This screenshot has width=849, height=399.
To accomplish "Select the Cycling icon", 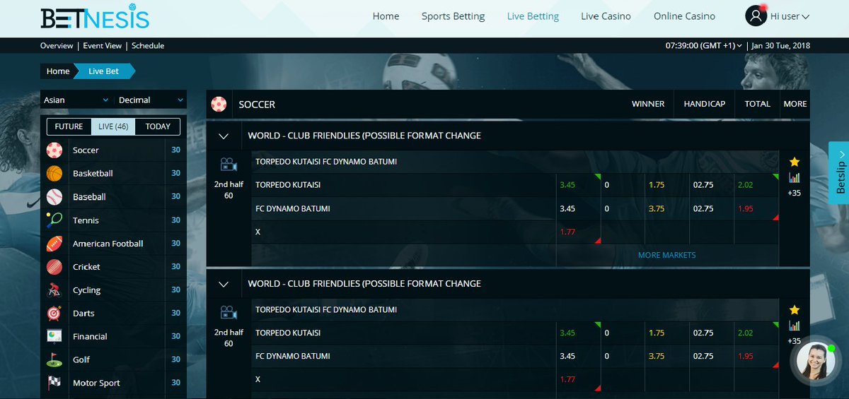I will click(x=54, y=290).
